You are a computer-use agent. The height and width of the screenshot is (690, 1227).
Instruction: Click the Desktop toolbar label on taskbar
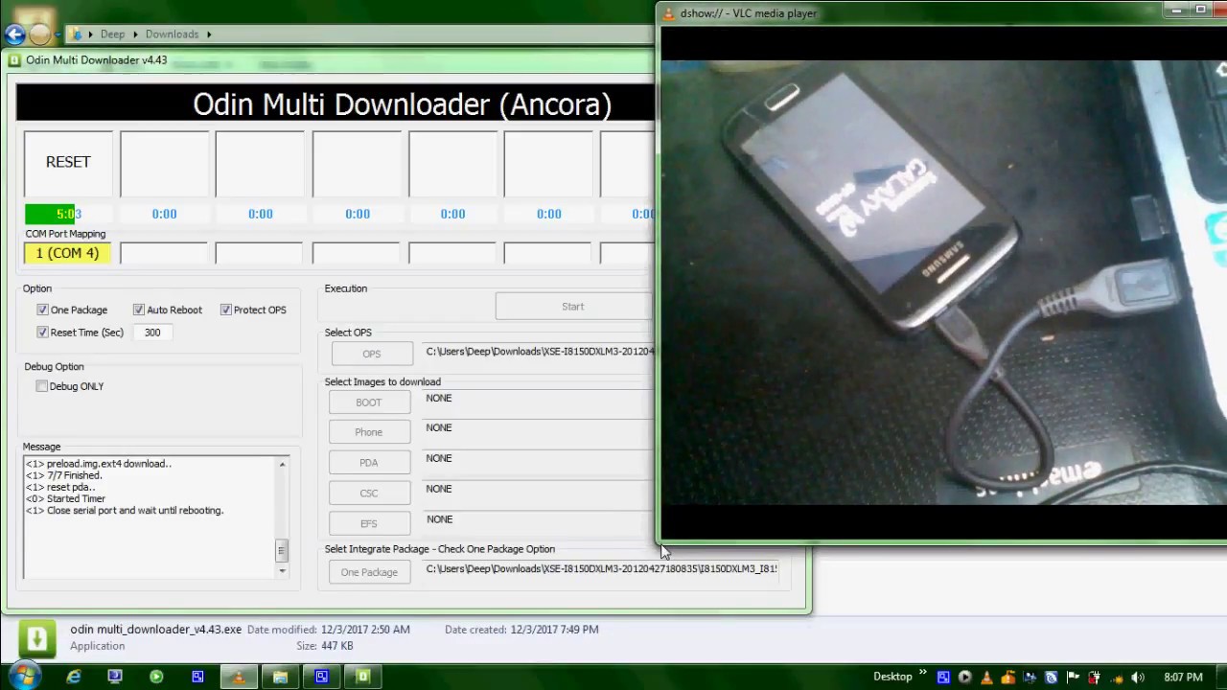coord(892,677)
